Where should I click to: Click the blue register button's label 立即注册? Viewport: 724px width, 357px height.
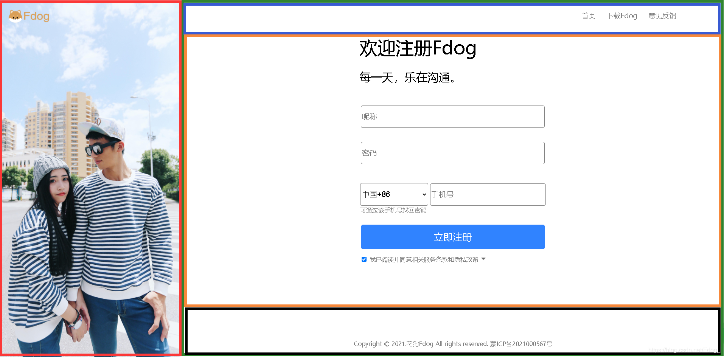coord(452,237)
